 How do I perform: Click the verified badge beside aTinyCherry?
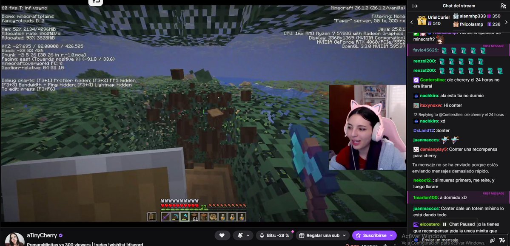(60, 235)
